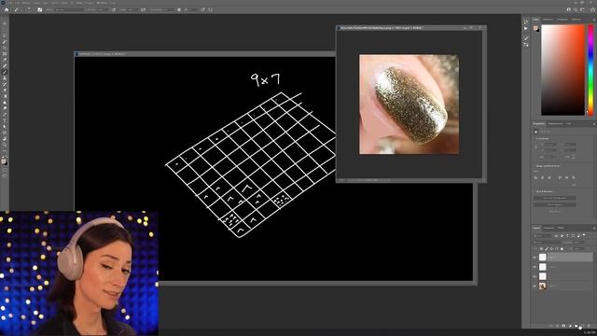Select the Clone Stamp tool
Viewport: 597px width, 336px height.
(5, 78)
